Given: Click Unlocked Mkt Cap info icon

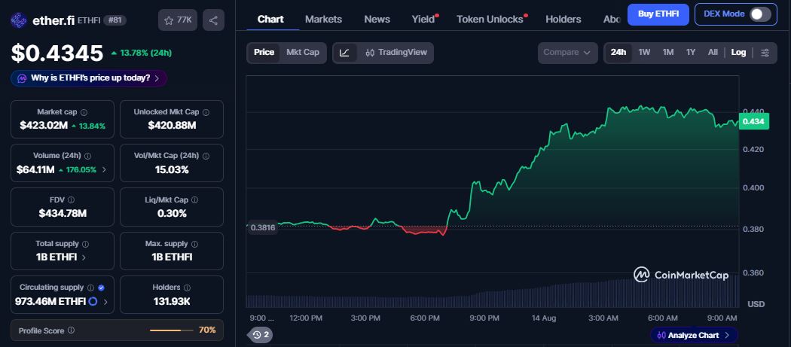Looking at the screenshot, I should pos(206,112).
